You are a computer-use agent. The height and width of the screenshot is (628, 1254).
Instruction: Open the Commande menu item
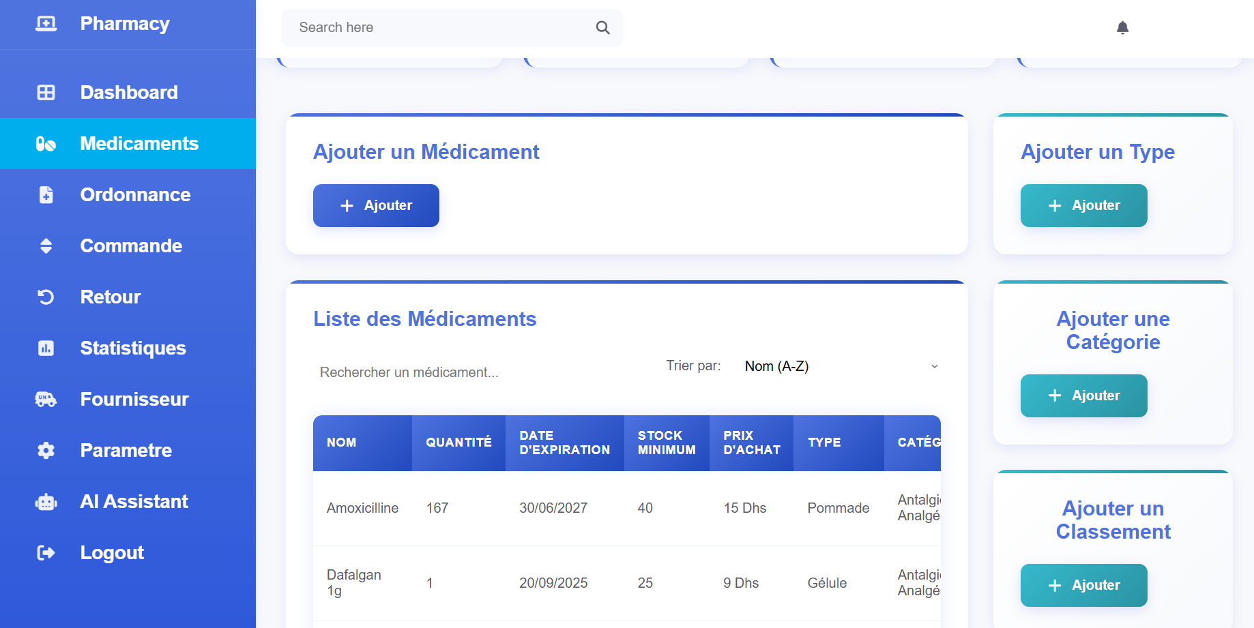tap(131, 246)
